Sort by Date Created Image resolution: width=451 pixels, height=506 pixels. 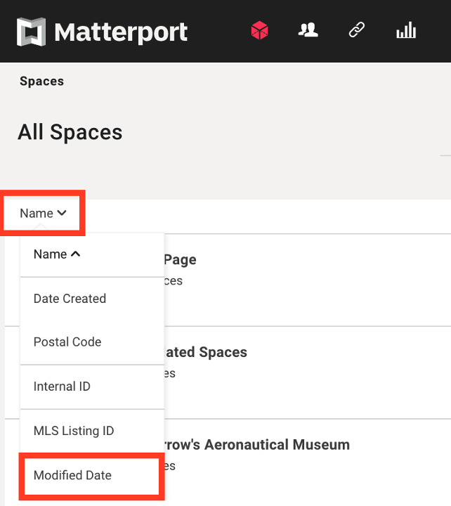pyautogui.click(x=92, y=299)
